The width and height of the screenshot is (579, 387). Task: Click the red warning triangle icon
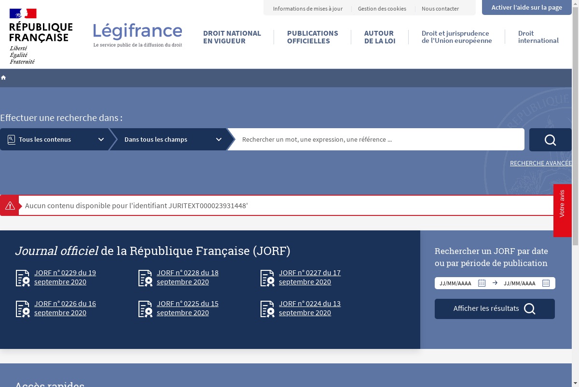click(x=10, y=206)
